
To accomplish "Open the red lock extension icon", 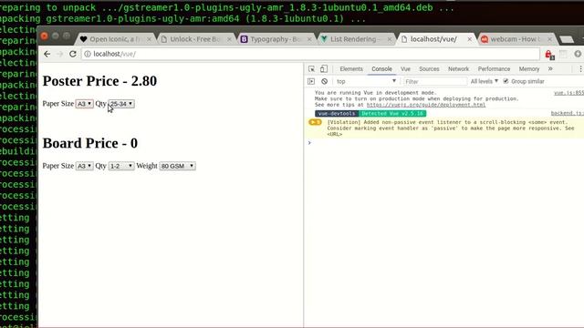I will click(549, 55).
